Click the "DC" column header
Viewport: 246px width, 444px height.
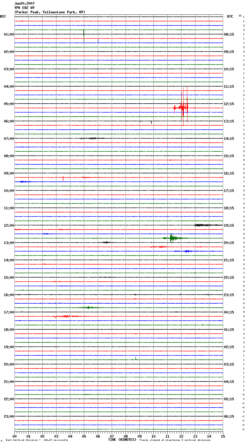pos(240,16)
